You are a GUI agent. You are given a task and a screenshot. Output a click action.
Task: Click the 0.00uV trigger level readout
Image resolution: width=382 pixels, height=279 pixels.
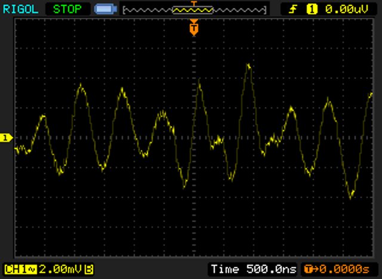(x=347, y=10)
